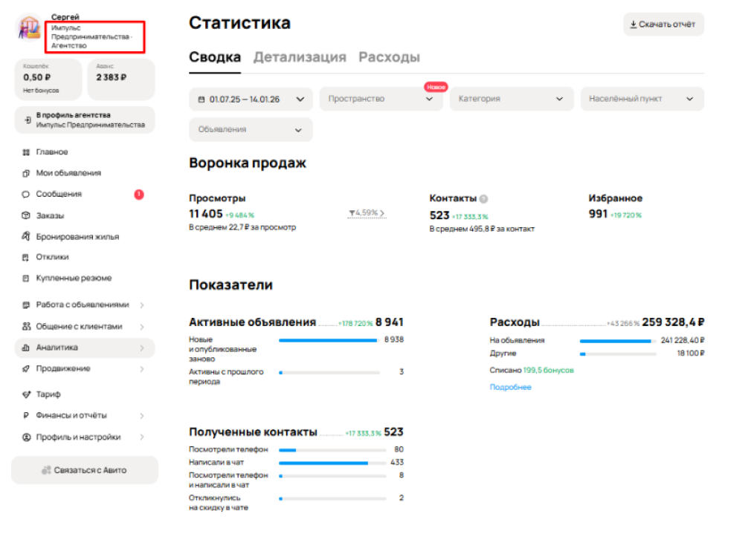Follow the Подробнее link under Расходы
751x537 pixels.
point(510,387)
